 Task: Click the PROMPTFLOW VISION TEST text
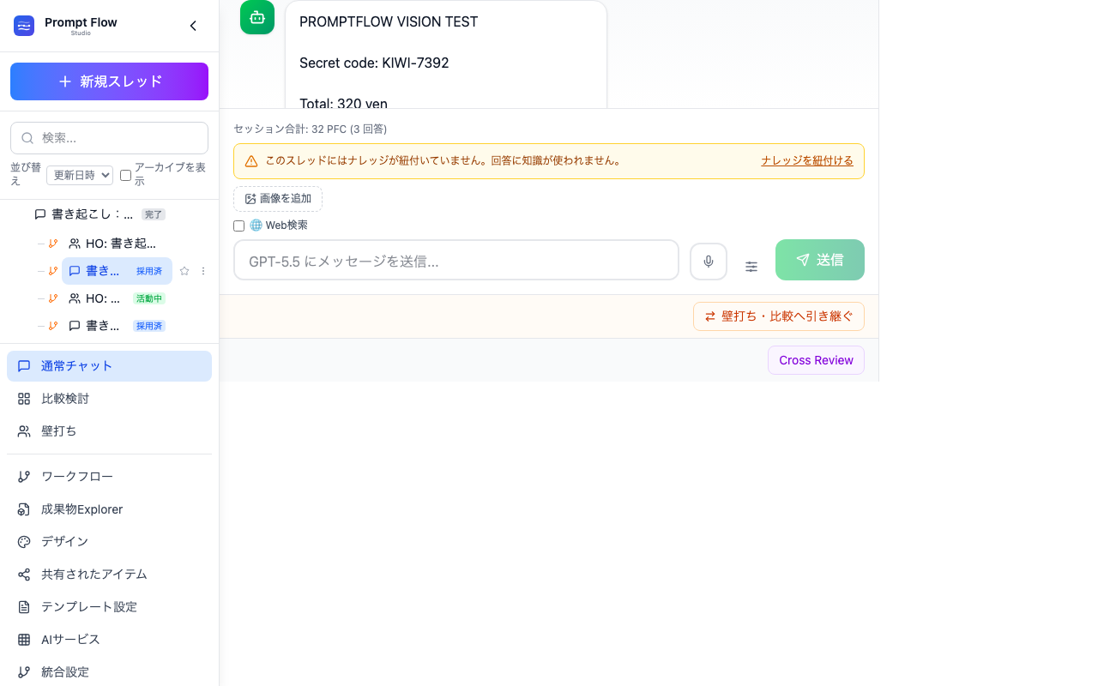point(389,21)
